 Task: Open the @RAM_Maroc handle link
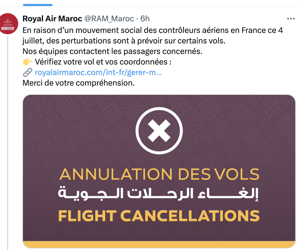tap(109, 19)
